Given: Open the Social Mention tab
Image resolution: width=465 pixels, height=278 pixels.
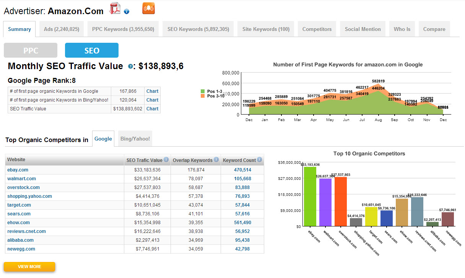Looking at the screenshot, I should [x=363, y=29].
